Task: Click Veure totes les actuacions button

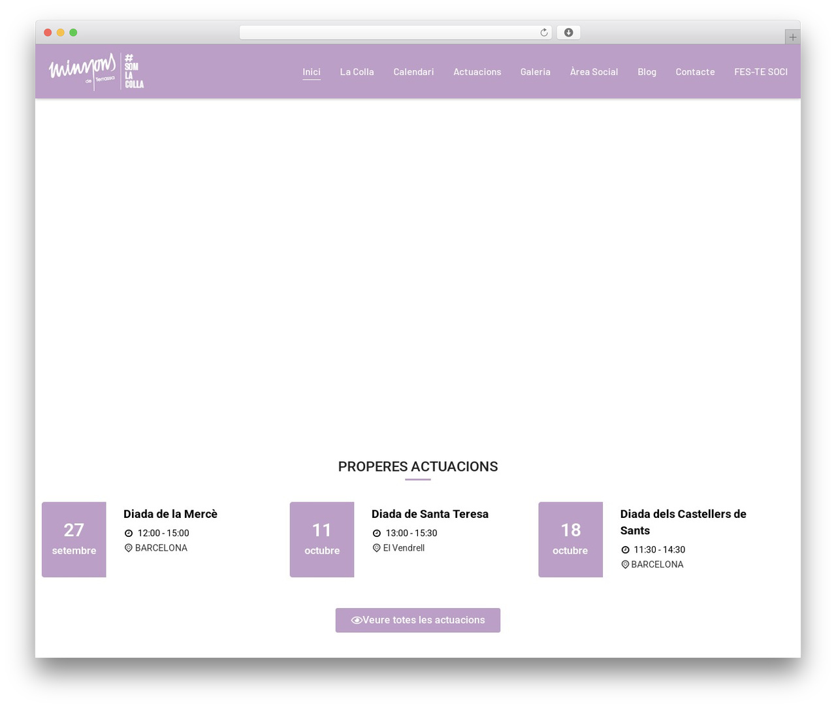Action: coord(418,620)
